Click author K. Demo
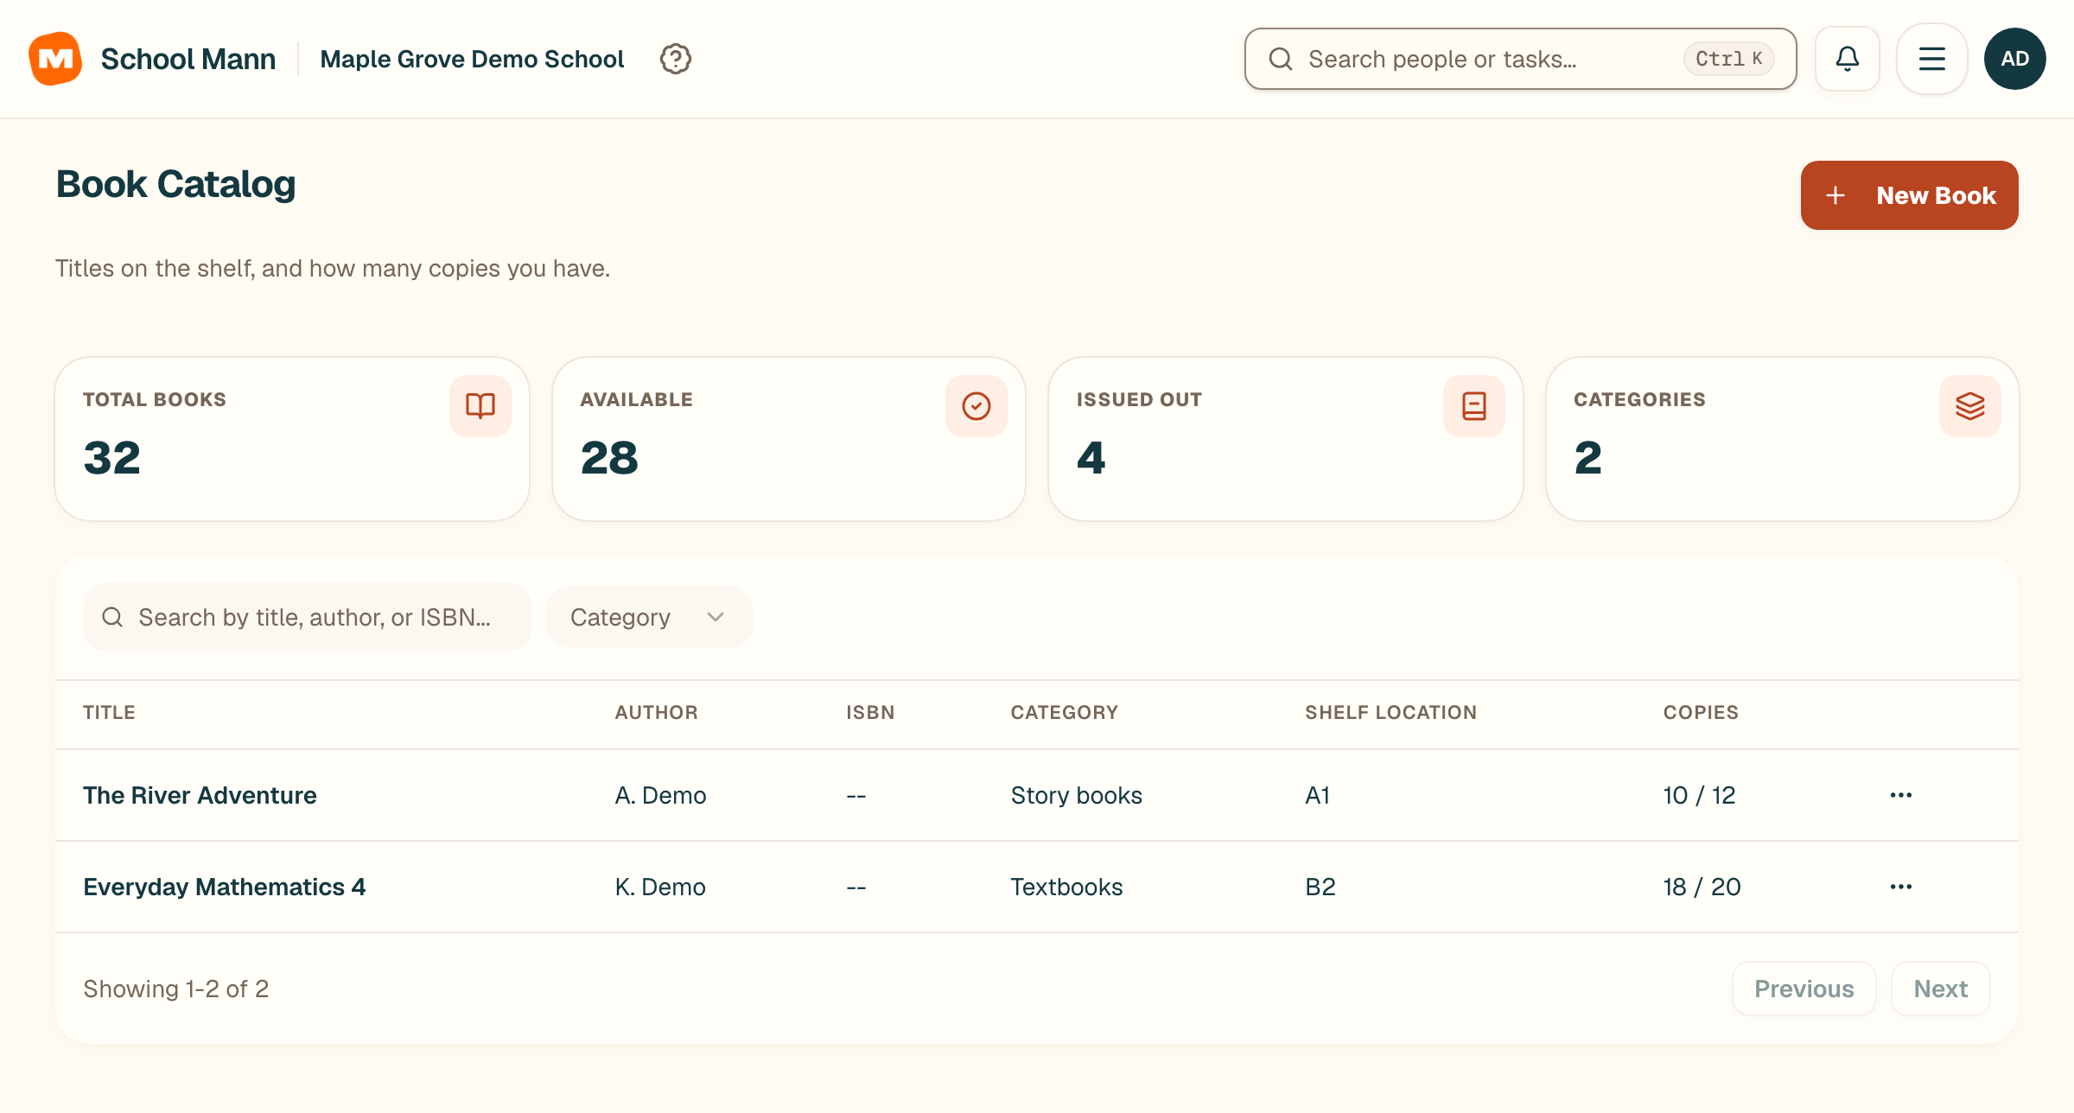 point(660,887)
